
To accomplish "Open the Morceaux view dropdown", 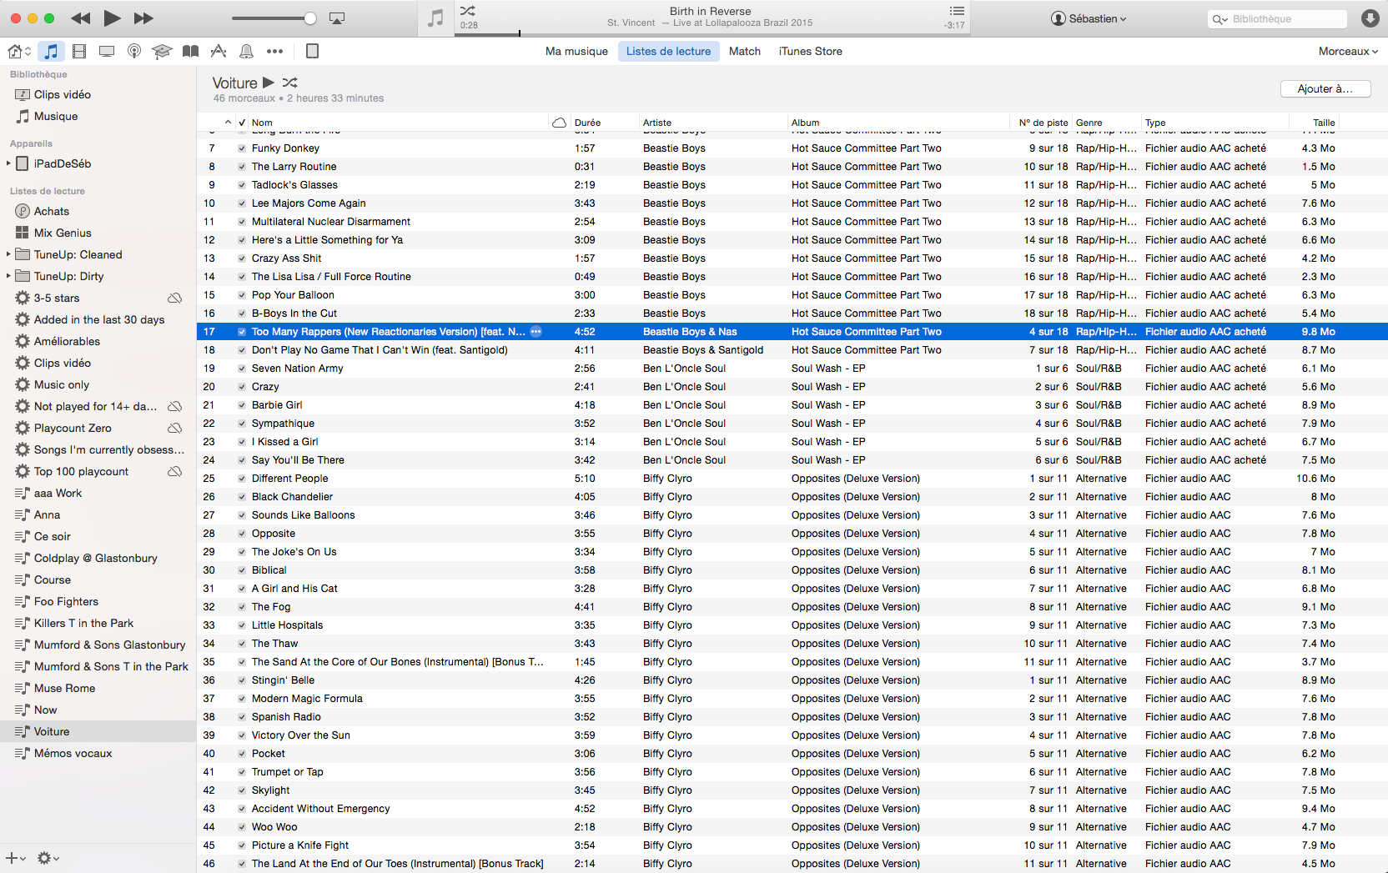I will [x=1348, y=52].
